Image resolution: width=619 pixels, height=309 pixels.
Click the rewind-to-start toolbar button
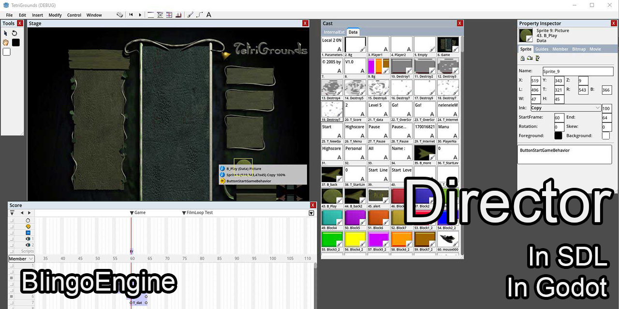pyautogui.click(x=131, y=15)
